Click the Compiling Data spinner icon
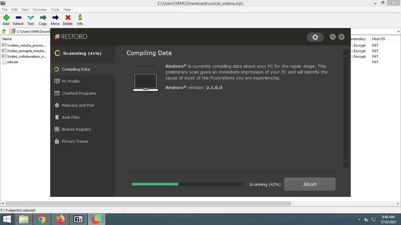 (x=56, y=69)
